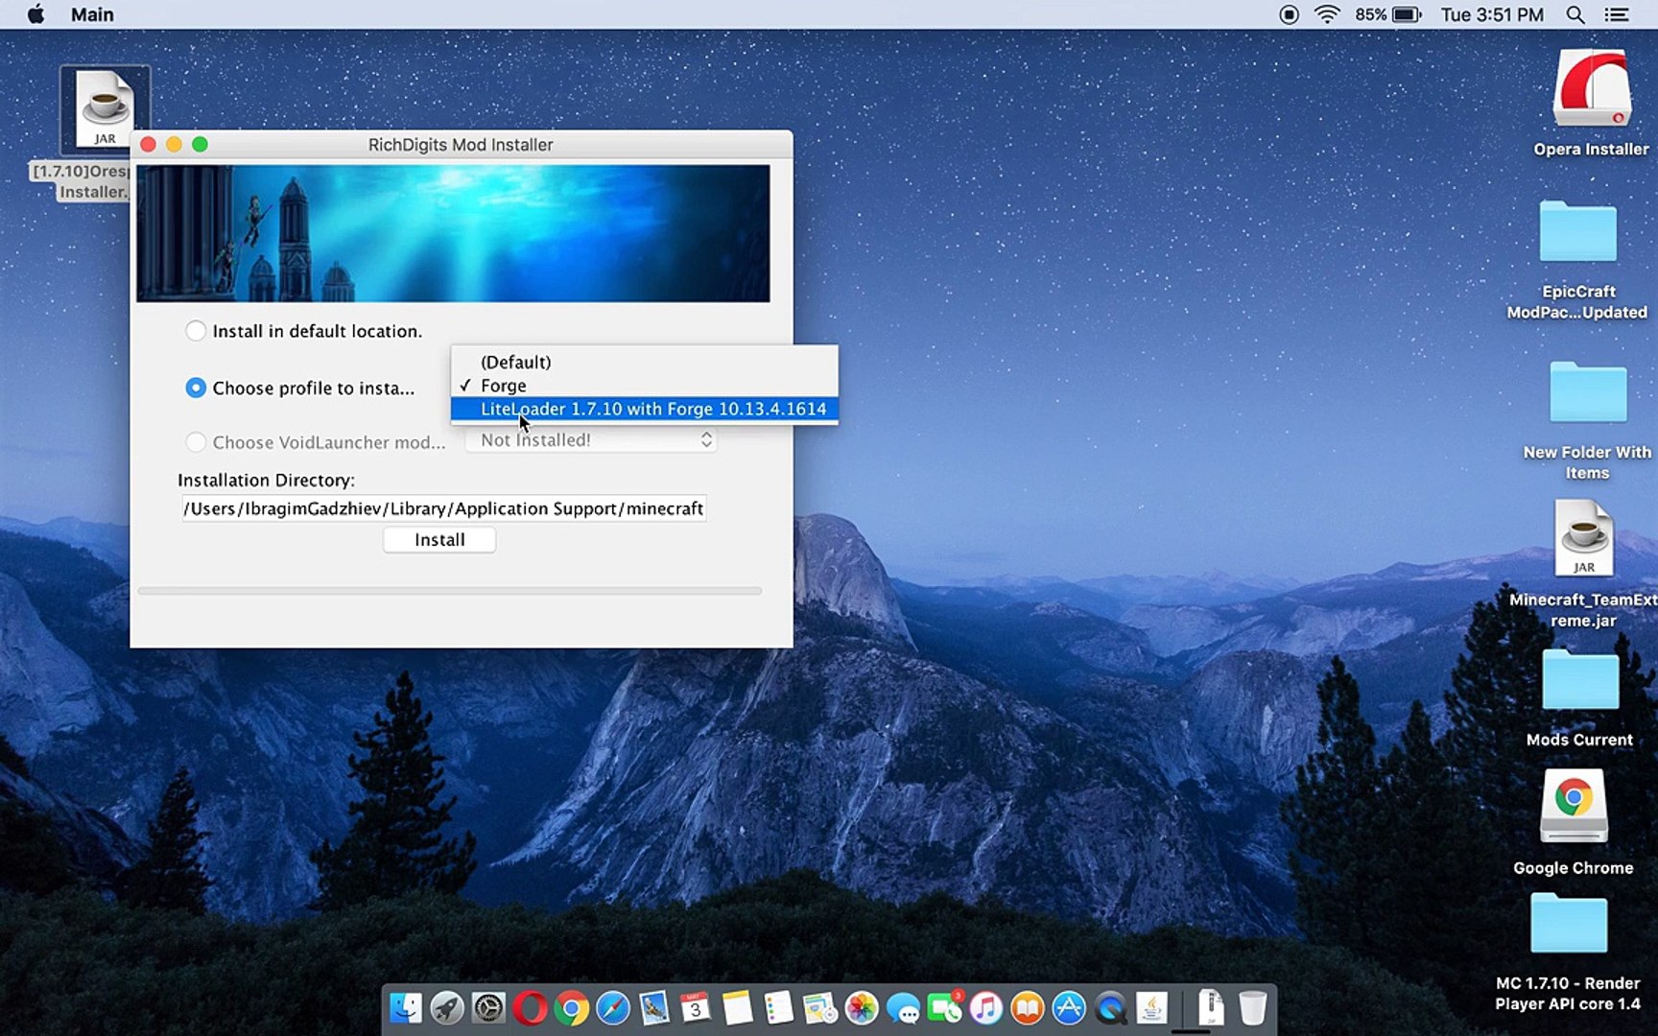Click the running Java app in dock
The width and height of the screenshot is (1658, 1036).
pyautogui.click(x=1151, y=1008)
